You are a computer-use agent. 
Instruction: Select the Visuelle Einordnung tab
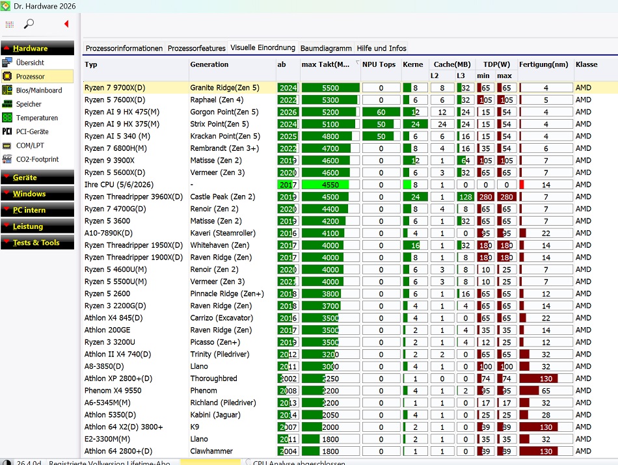click(263, 47)
